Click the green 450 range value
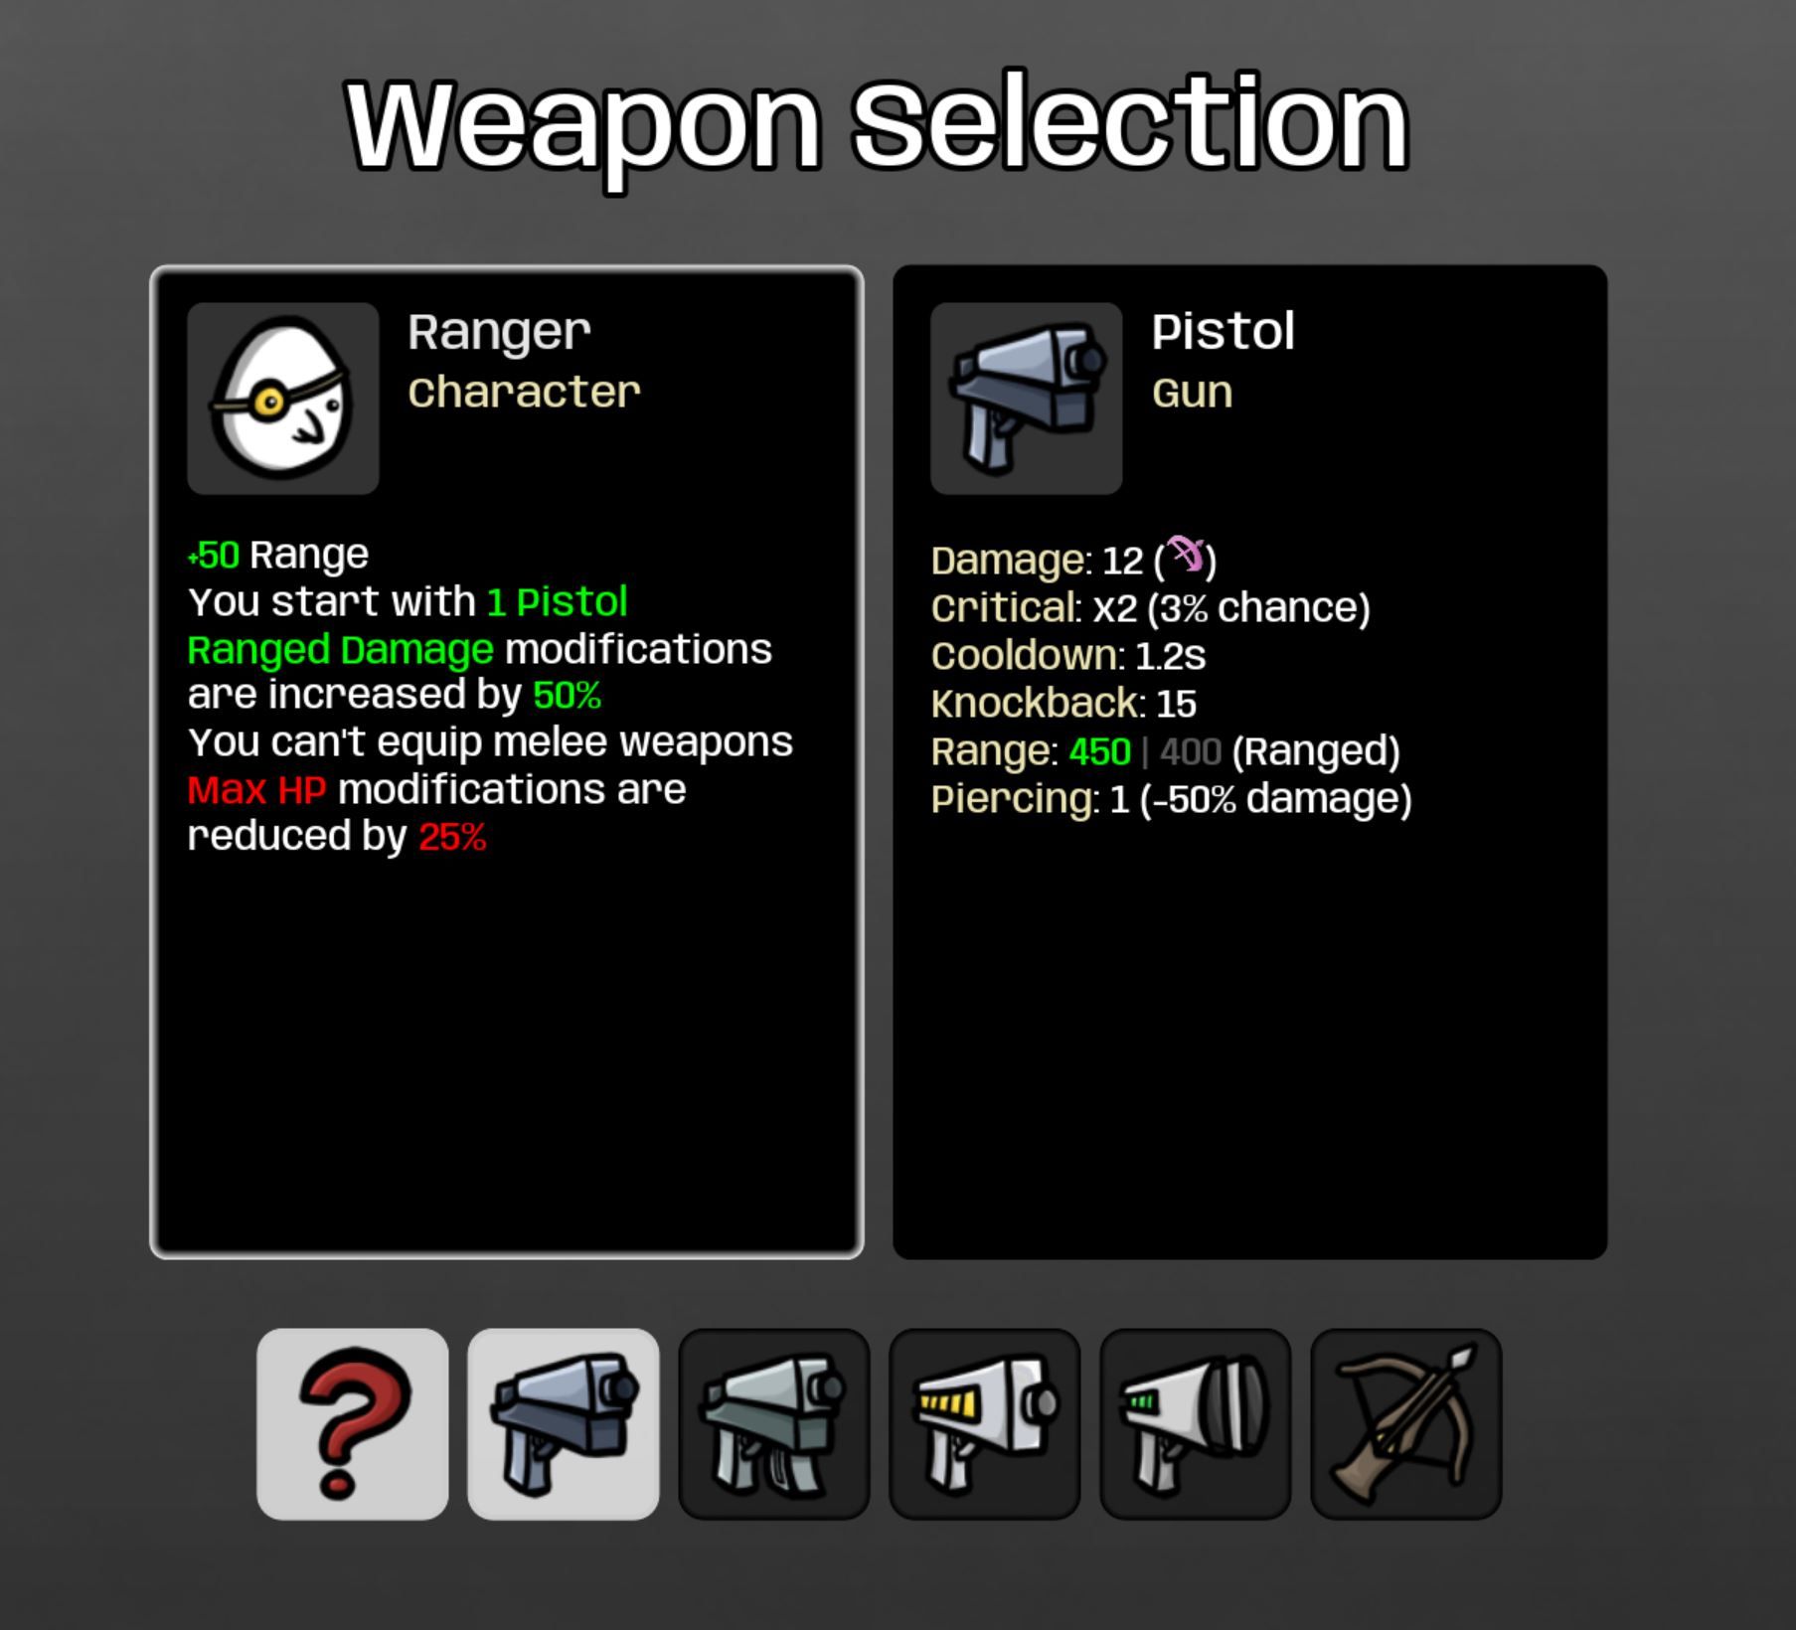This screenshot has height=1630, width=1796. (x=1100, y=751)
